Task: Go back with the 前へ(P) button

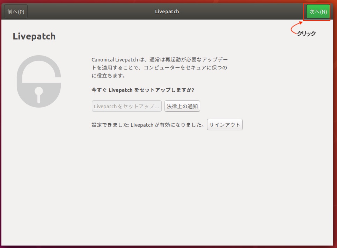Action: click(x=16, y=12)
